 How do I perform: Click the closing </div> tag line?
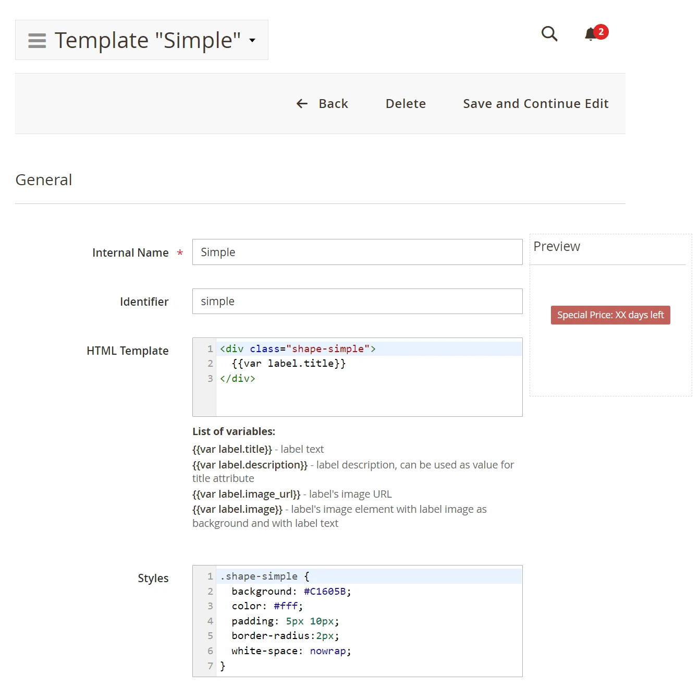click(238, 379)
